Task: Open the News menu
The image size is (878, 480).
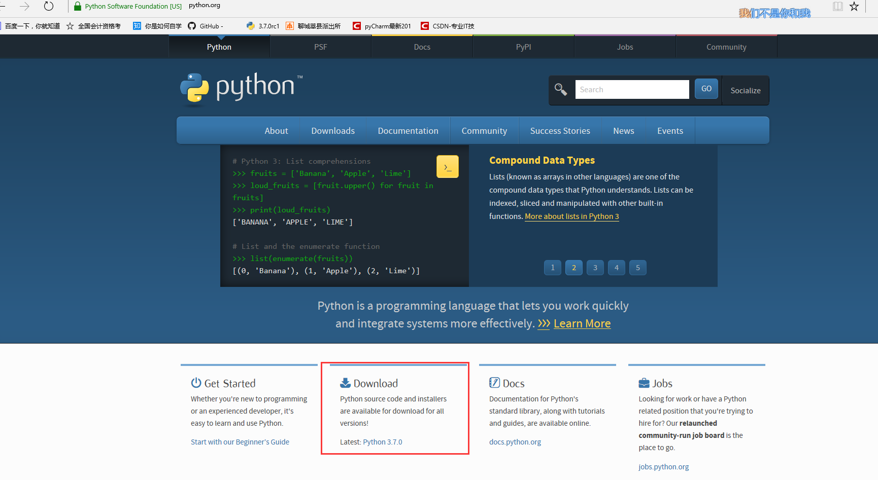Action: [x=624, y=131]
